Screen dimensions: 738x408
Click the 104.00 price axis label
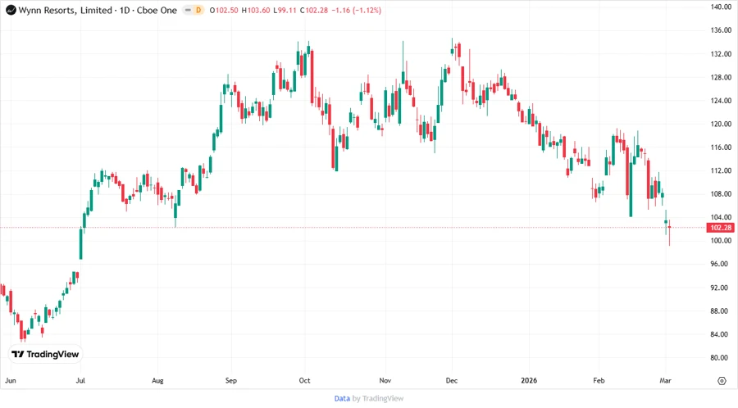pyautogui.click(x=721, y=217)
